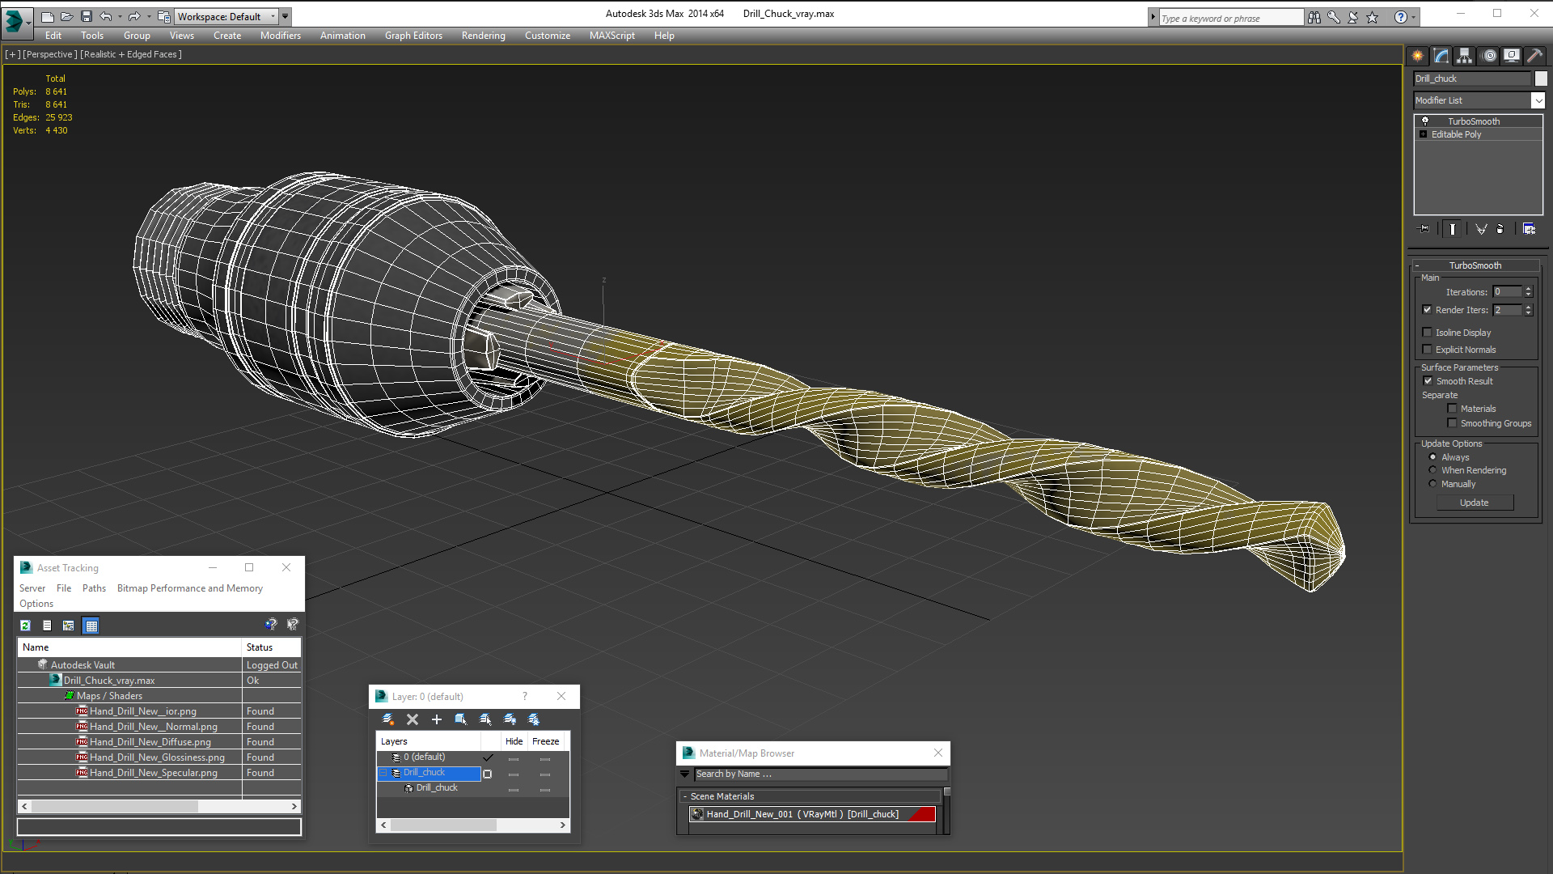Remove modifier from the stack
Screen dimensions: 1553x874
1500,229
